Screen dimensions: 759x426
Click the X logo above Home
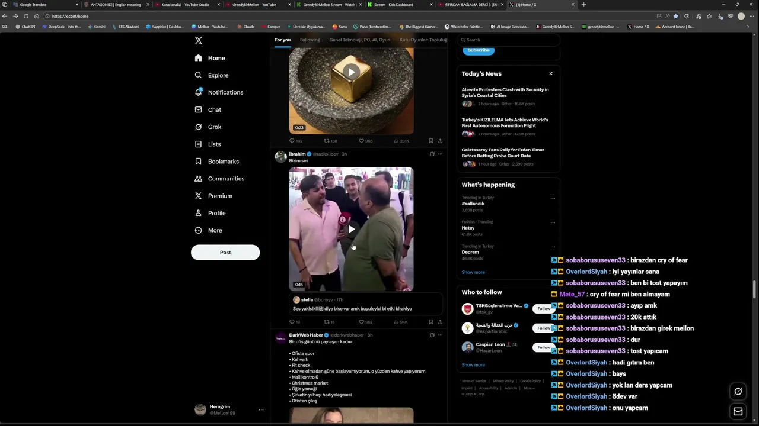pos(199,40)
